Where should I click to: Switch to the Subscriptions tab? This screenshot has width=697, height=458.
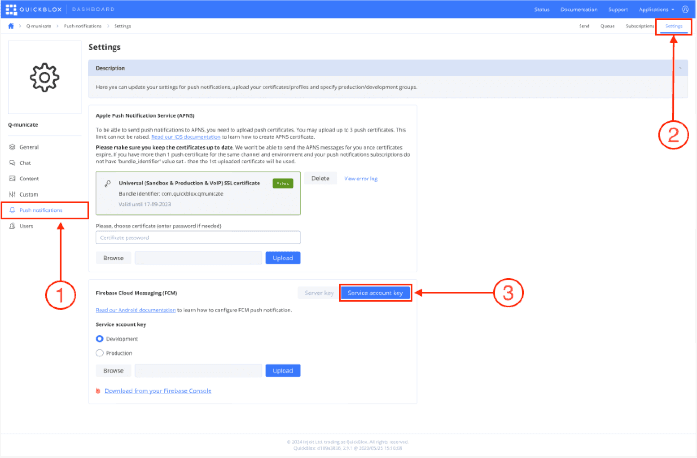[640, 26]
